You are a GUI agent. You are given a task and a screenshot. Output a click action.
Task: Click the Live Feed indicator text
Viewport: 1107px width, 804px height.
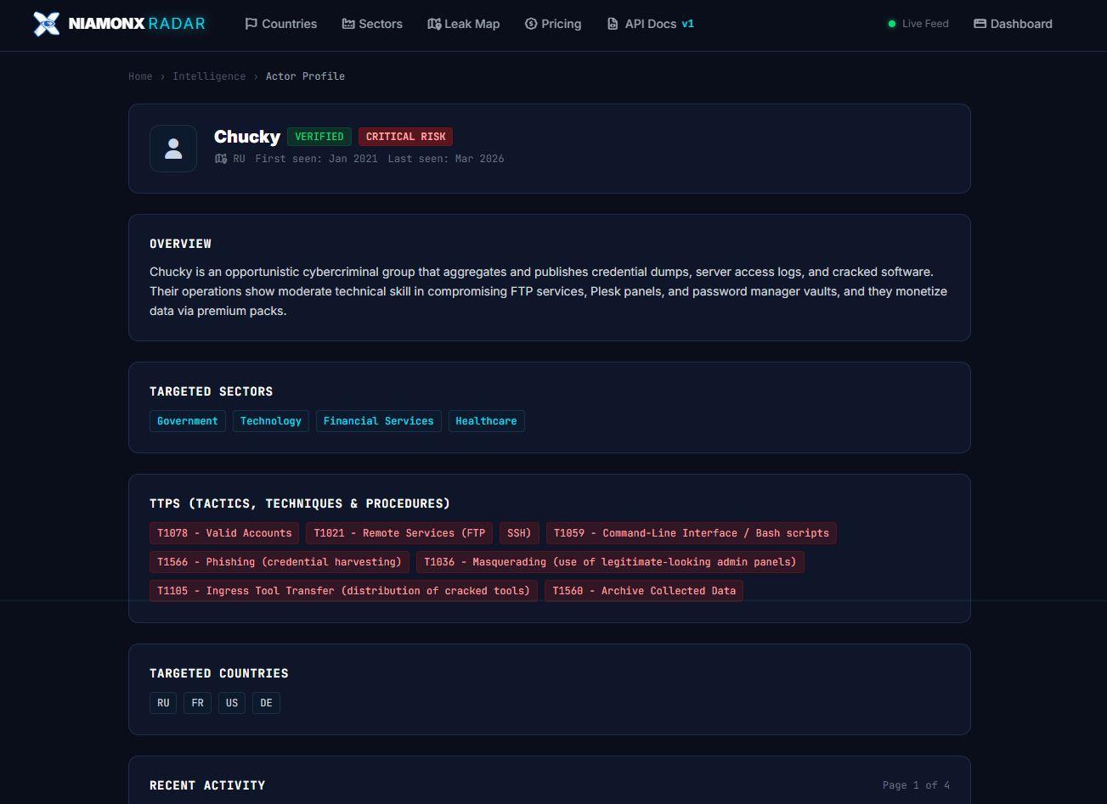tap(925, 24)
